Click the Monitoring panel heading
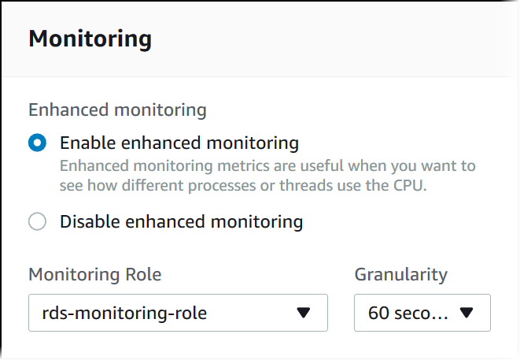This screenshot has height=360, width=520. [90, 39]
